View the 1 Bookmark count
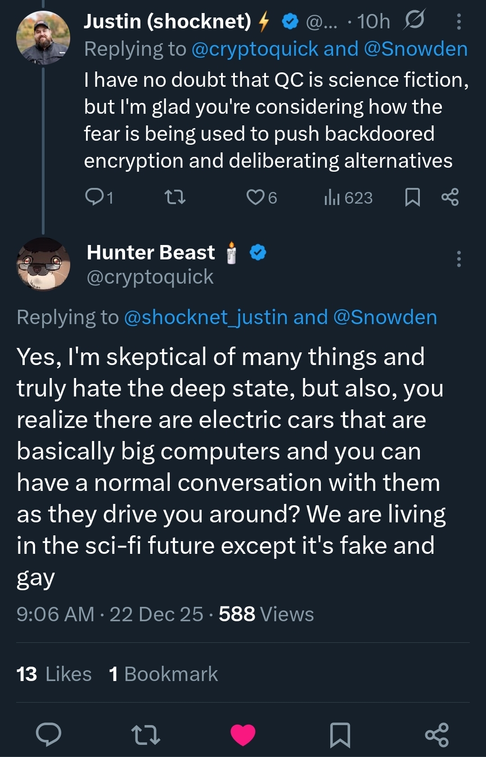Screen dimensions: 486x757 click(163, 674)
